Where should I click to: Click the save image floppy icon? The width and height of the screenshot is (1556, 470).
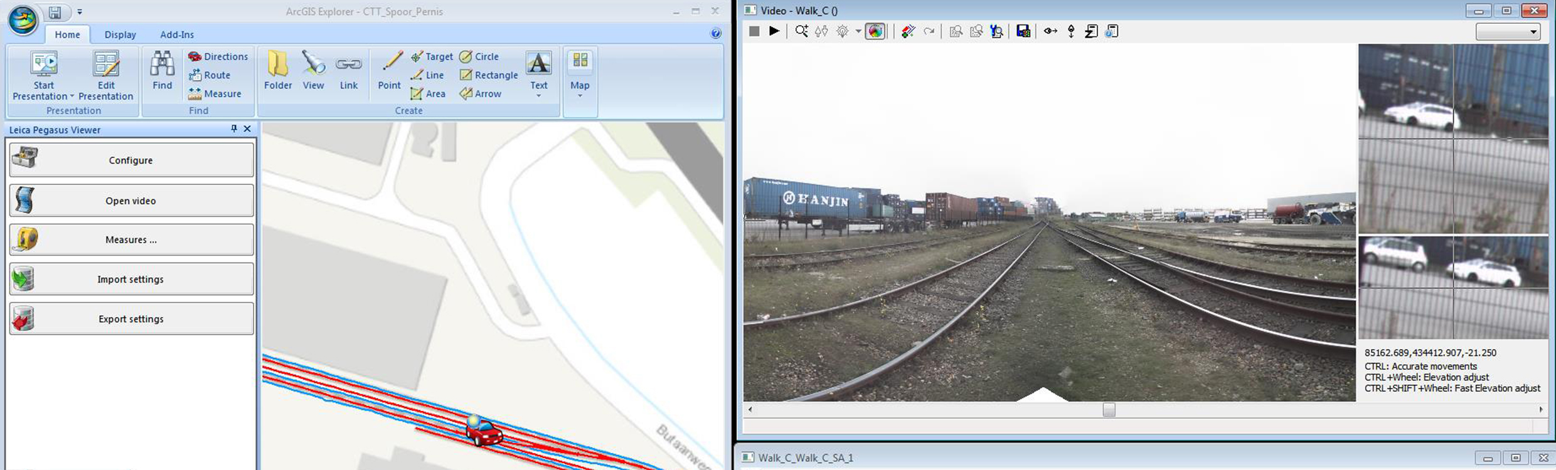pyautogui.click(x=1023, y=31)
